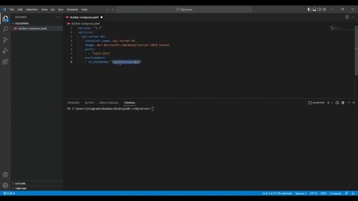Open the Source Control view
The image size is (358, 201).
click(x=5, y=40)
